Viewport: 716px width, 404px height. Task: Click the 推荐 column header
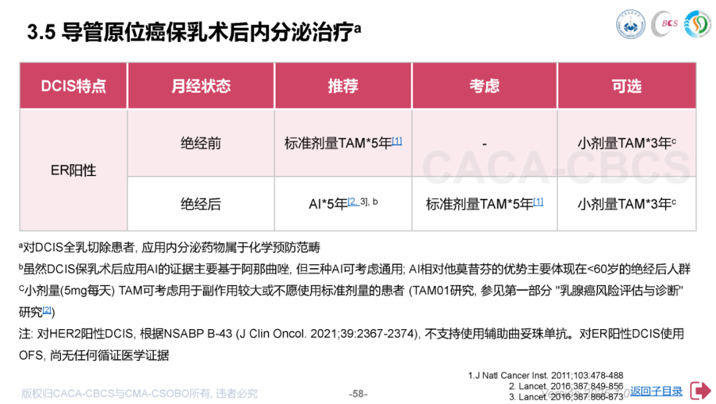pyautogui.click(x=343, y=86)
